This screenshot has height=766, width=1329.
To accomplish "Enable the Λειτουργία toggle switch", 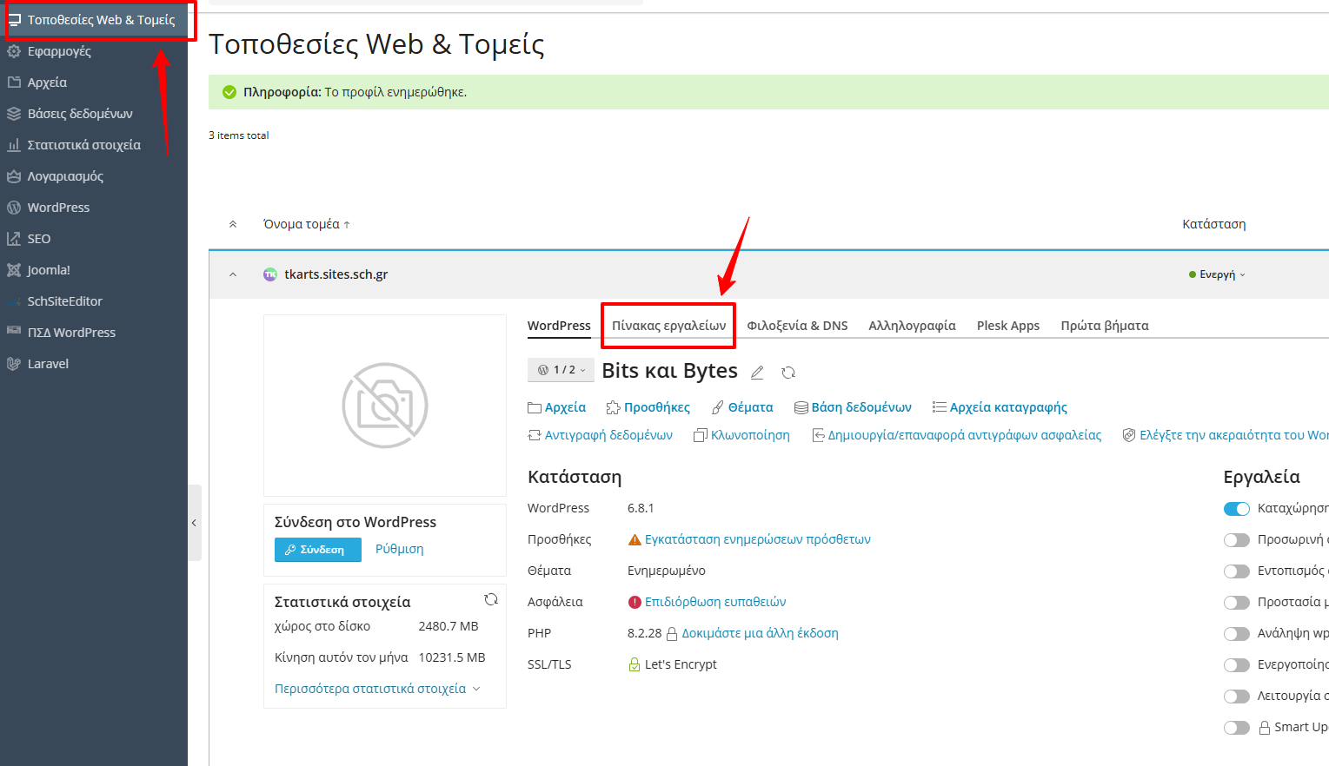I will [x=1237, y=697].
